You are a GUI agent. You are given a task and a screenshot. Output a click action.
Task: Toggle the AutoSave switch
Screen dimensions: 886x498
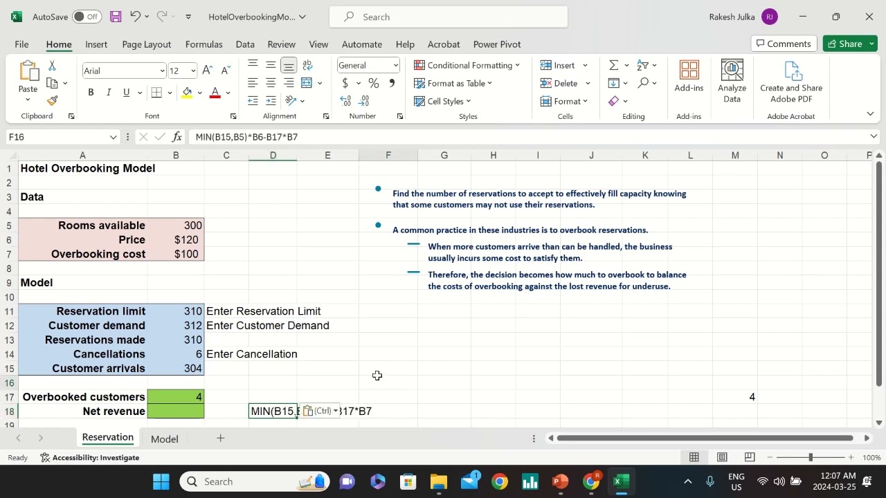click(87, 17)
